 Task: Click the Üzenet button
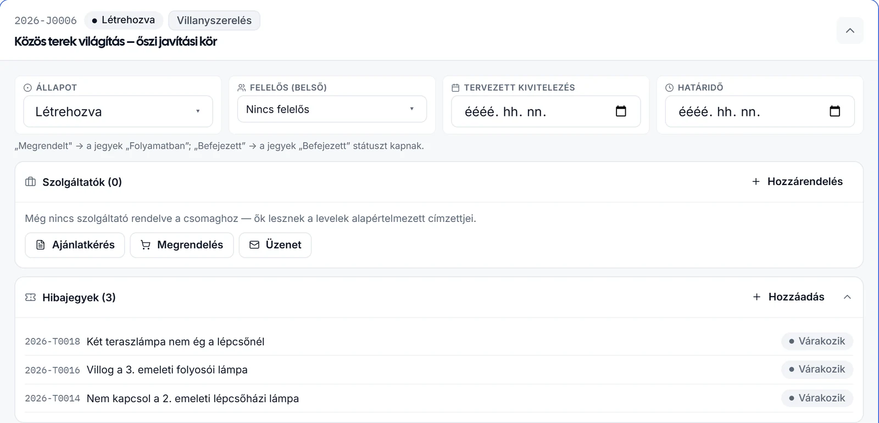click(x=275, y=245)
